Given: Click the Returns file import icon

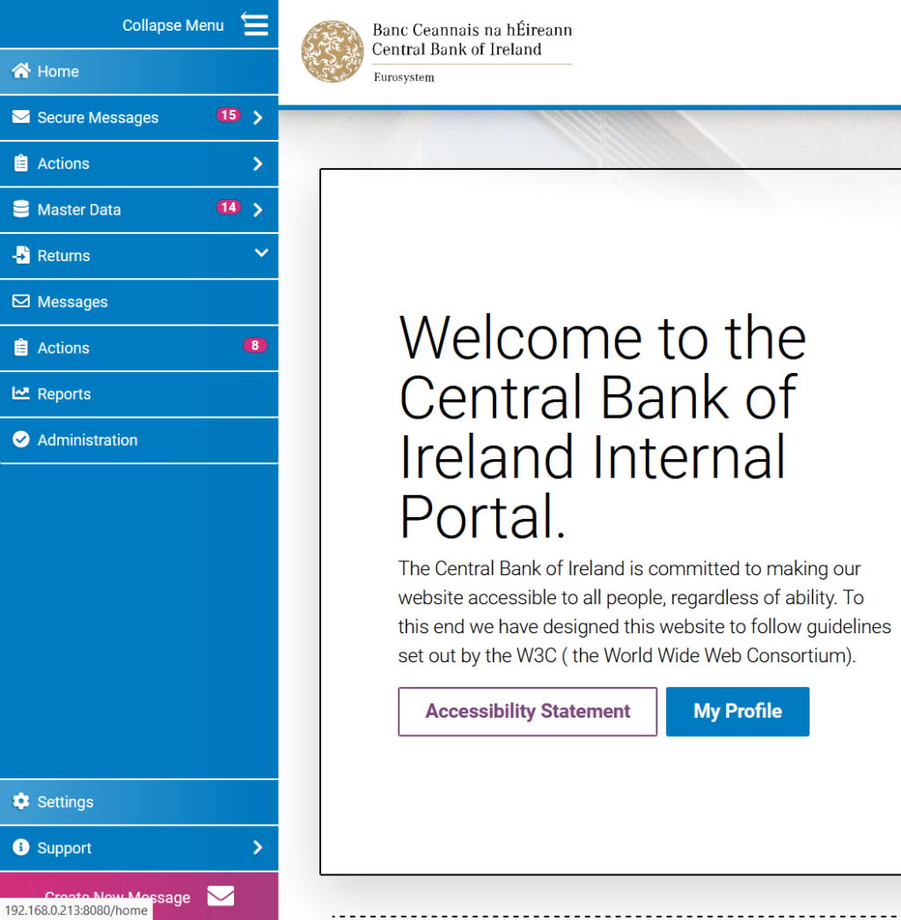Looking at the screenshot, I should (21, 255).
